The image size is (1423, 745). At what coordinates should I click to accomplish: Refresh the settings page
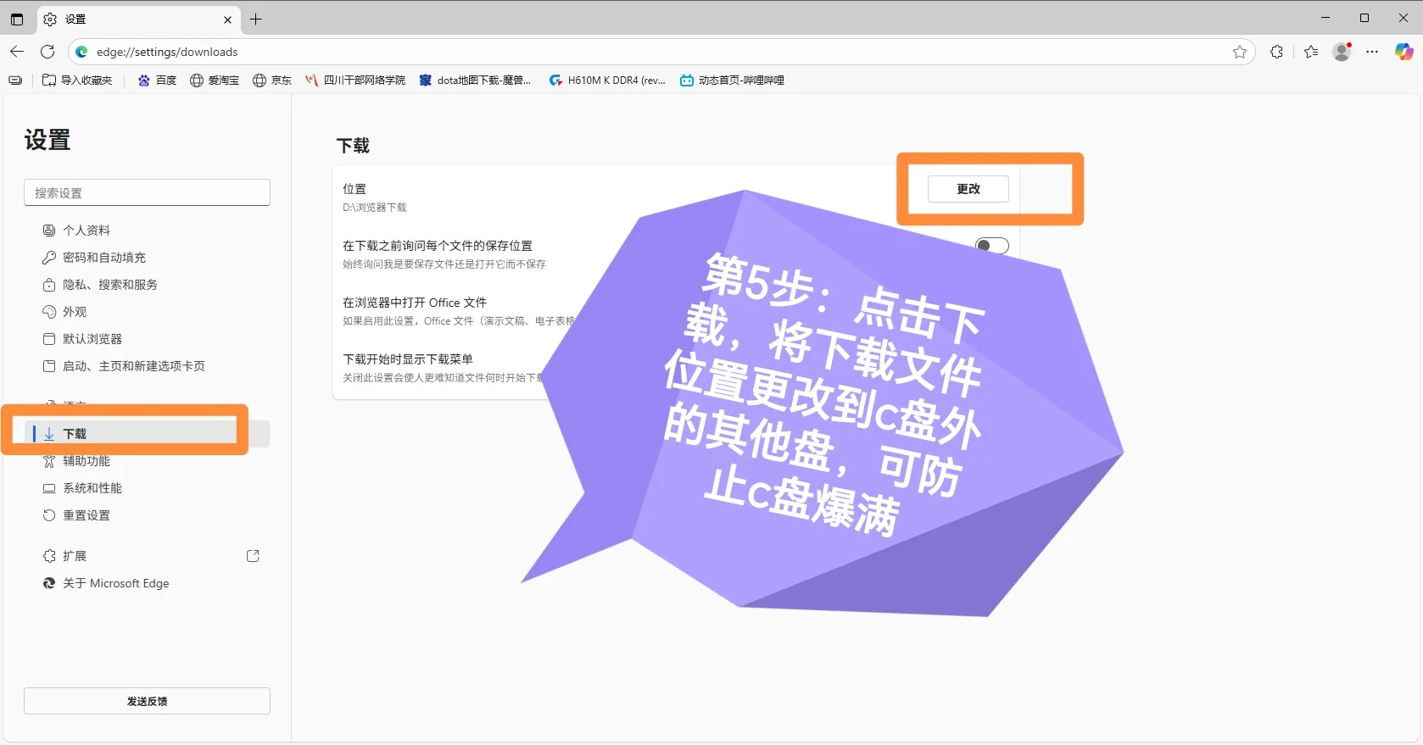(x=47, y=52)
